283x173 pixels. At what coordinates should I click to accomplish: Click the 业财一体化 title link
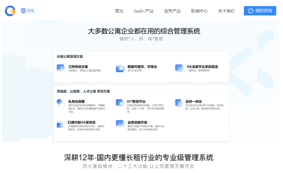click(194, 101)
